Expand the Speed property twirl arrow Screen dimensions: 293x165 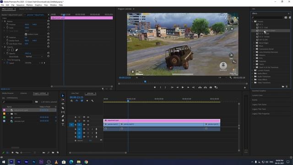pos(4,63)
